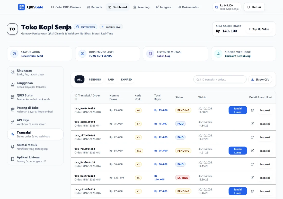Open external link for trx_4c8e1a92f0
The image size is (283, 199).
(x=252, y=124)
